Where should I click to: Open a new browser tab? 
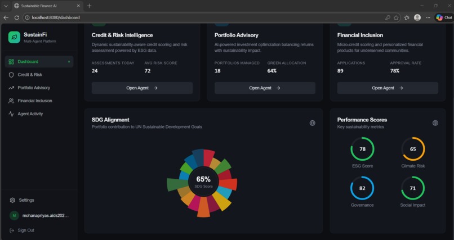89,6
